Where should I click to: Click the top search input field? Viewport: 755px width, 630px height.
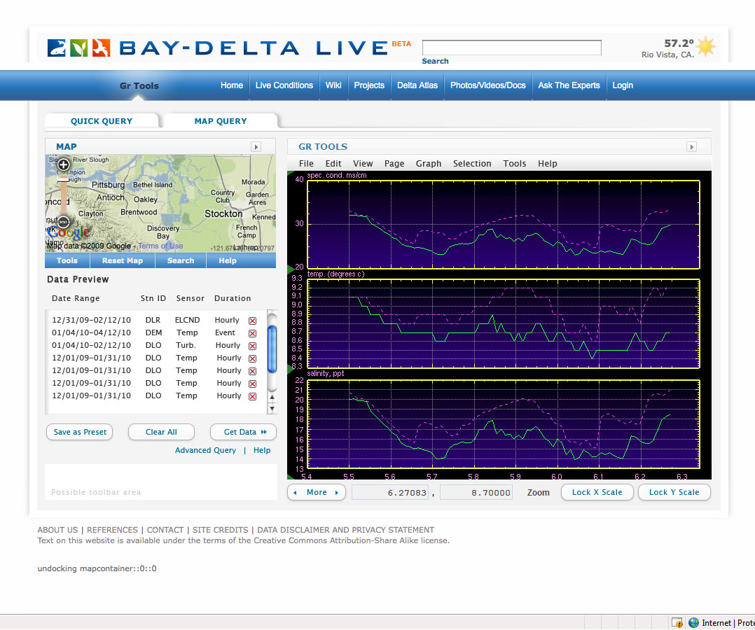pyautogui.click(x=512, y=48)
